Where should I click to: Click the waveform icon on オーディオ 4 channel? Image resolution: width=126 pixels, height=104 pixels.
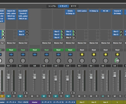point(11,54)
